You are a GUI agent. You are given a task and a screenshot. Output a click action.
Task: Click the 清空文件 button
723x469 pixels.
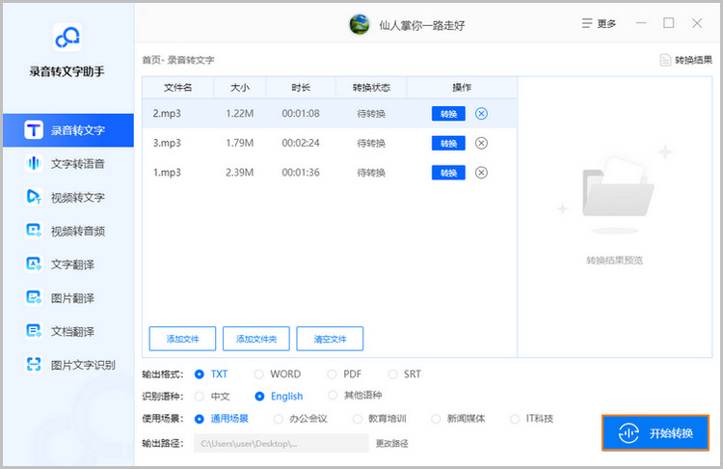pyautogui.click(x=330, y=339)
